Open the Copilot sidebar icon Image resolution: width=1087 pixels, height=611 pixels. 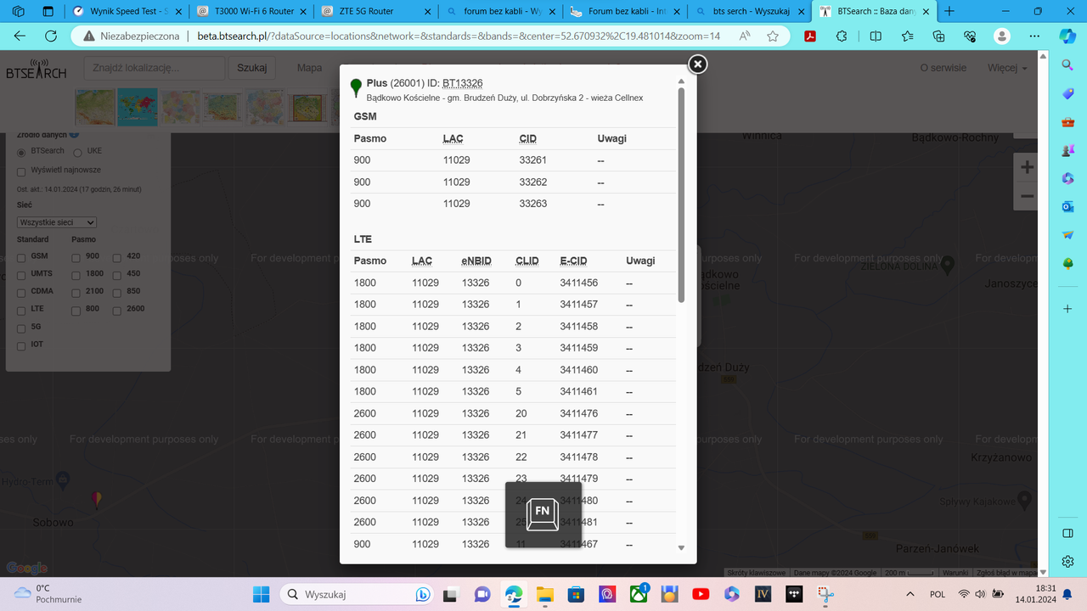pos(1067,36)
